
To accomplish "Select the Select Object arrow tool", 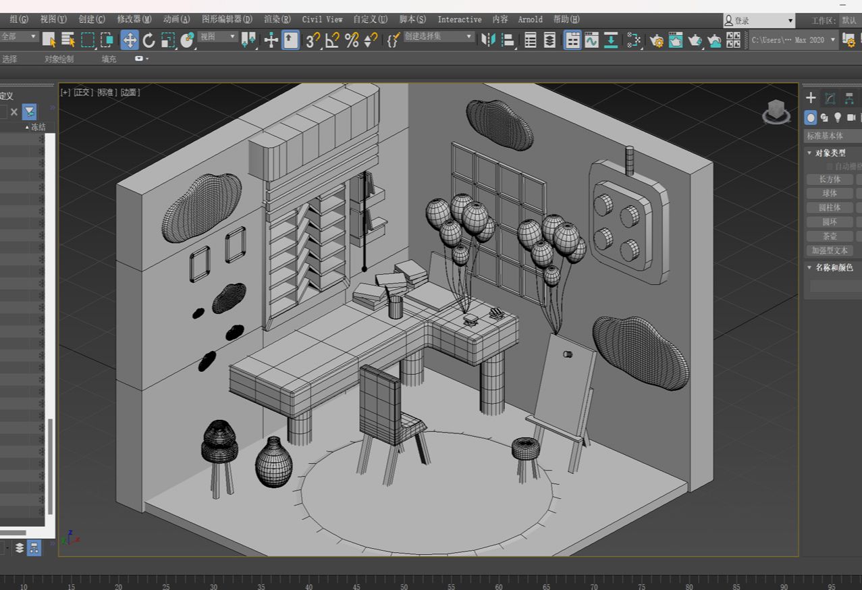I will tap(49, 40).
